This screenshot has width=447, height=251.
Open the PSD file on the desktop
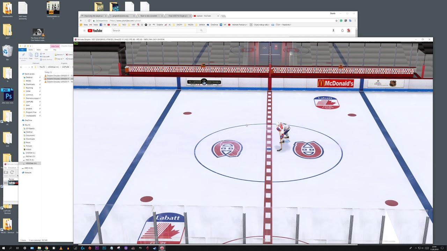pyautogui.click(x=7, y=96)
